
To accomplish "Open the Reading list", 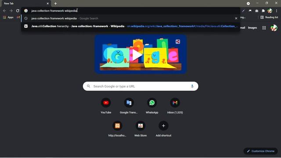I will click(269, 18).
